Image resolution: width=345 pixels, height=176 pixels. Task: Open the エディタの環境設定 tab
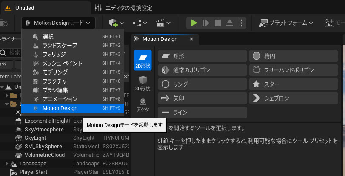pyautogui.click(x=123, y=8)
